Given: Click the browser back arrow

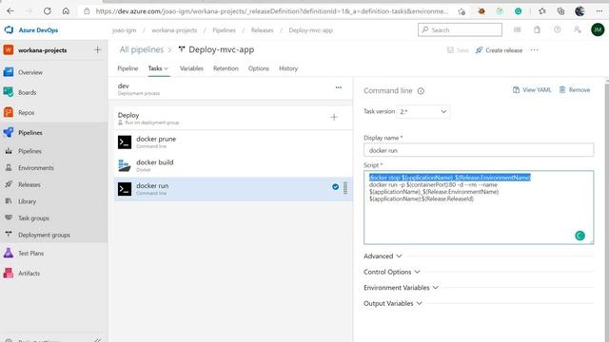Looking at the screenshot, I should (10, 11).
